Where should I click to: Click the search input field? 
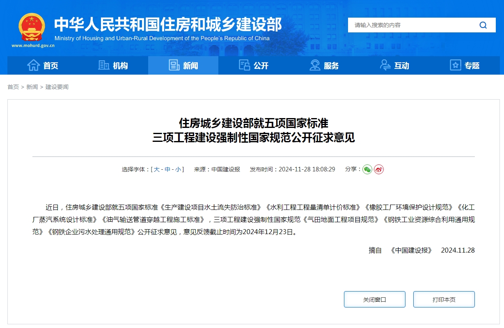pos(410,25)
